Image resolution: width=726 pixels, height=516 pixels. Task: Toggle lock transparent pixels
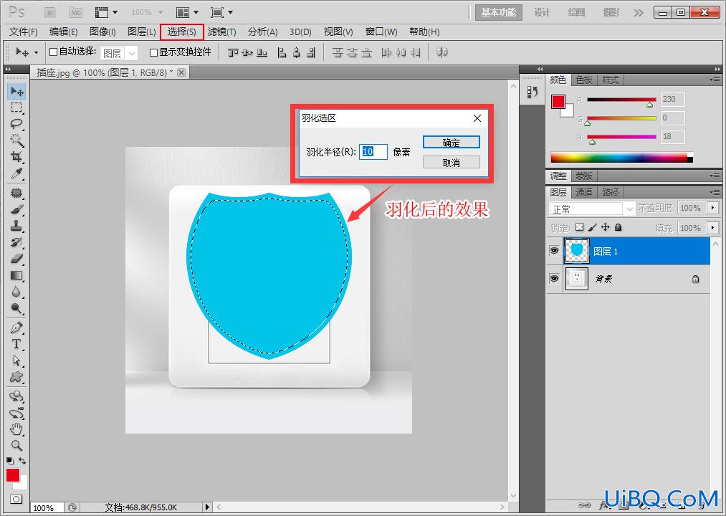(579, 227)
